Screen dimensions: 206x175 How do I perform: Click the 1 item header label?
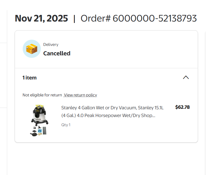30,78
